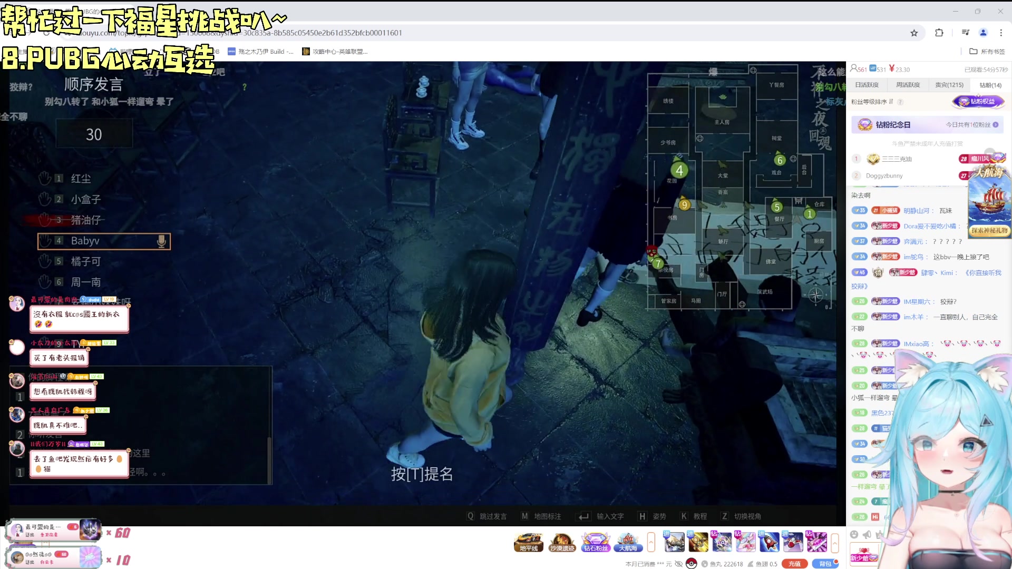The height and width of the screenshot is (569, 1012).
Task: Open the browser extensions puzzle icon
Action: point(939,33)
